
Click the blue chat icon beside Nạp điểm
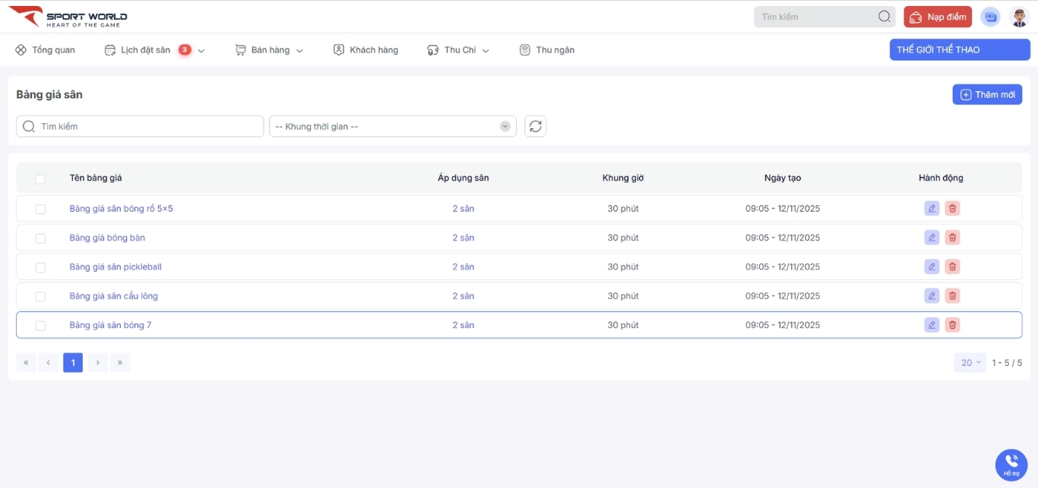pos(989,17)
